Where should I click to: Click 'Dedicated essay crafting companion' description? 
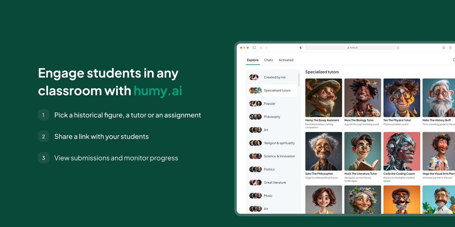click(319, 126)
